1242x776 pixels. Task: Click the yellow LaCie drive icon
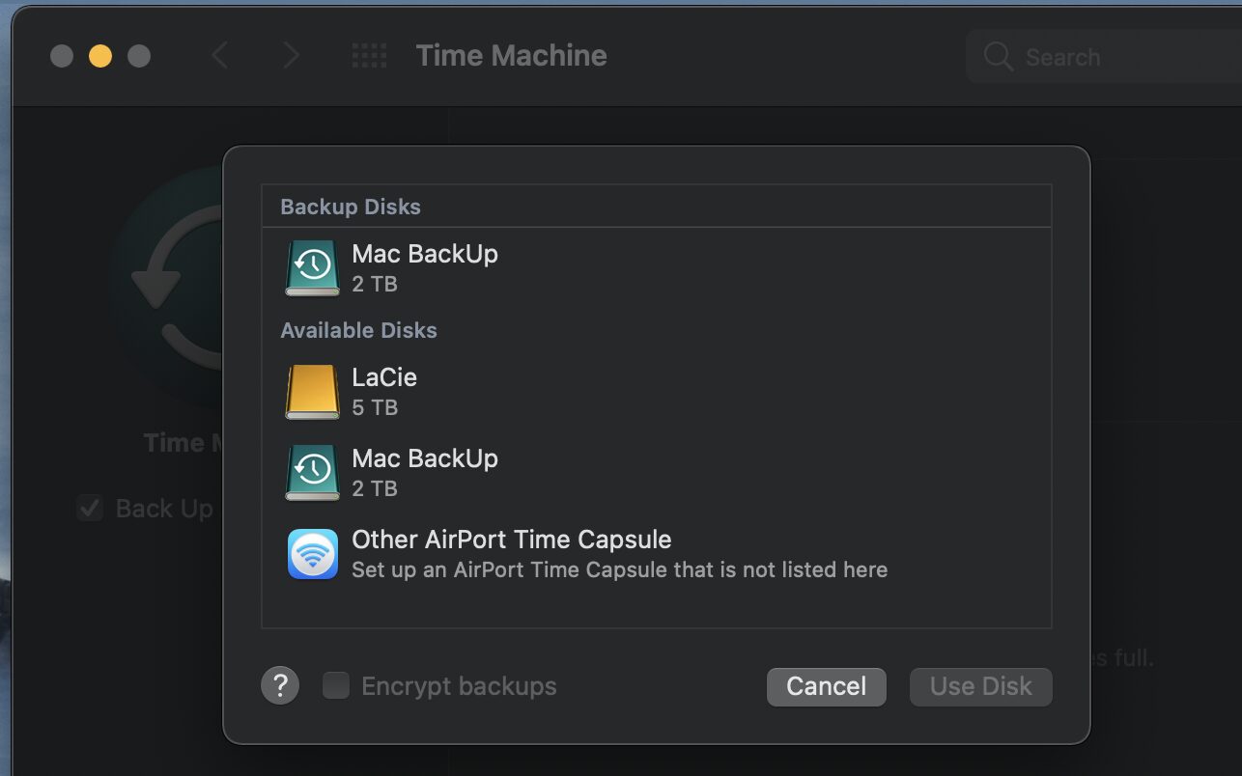[x=312, y=391]
